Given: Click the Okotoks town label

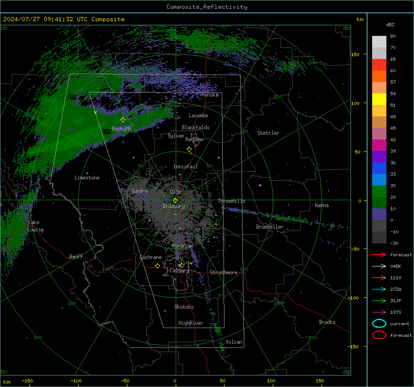Looking at the screenshot, I should [184, 307].
